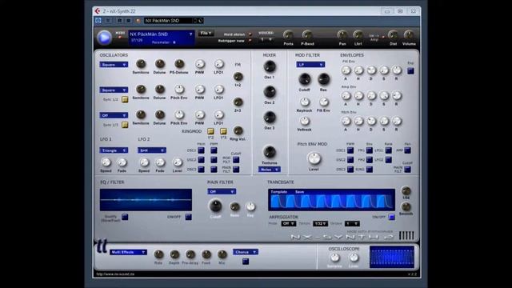Click the Pitch ENV MOD Level knob
The height and width of the screenshot is (288, 512).
tap(314, 158)
